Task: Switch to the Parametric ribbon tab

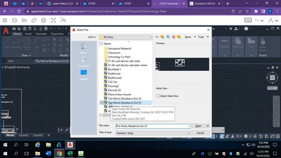Action: click(58, 34)
